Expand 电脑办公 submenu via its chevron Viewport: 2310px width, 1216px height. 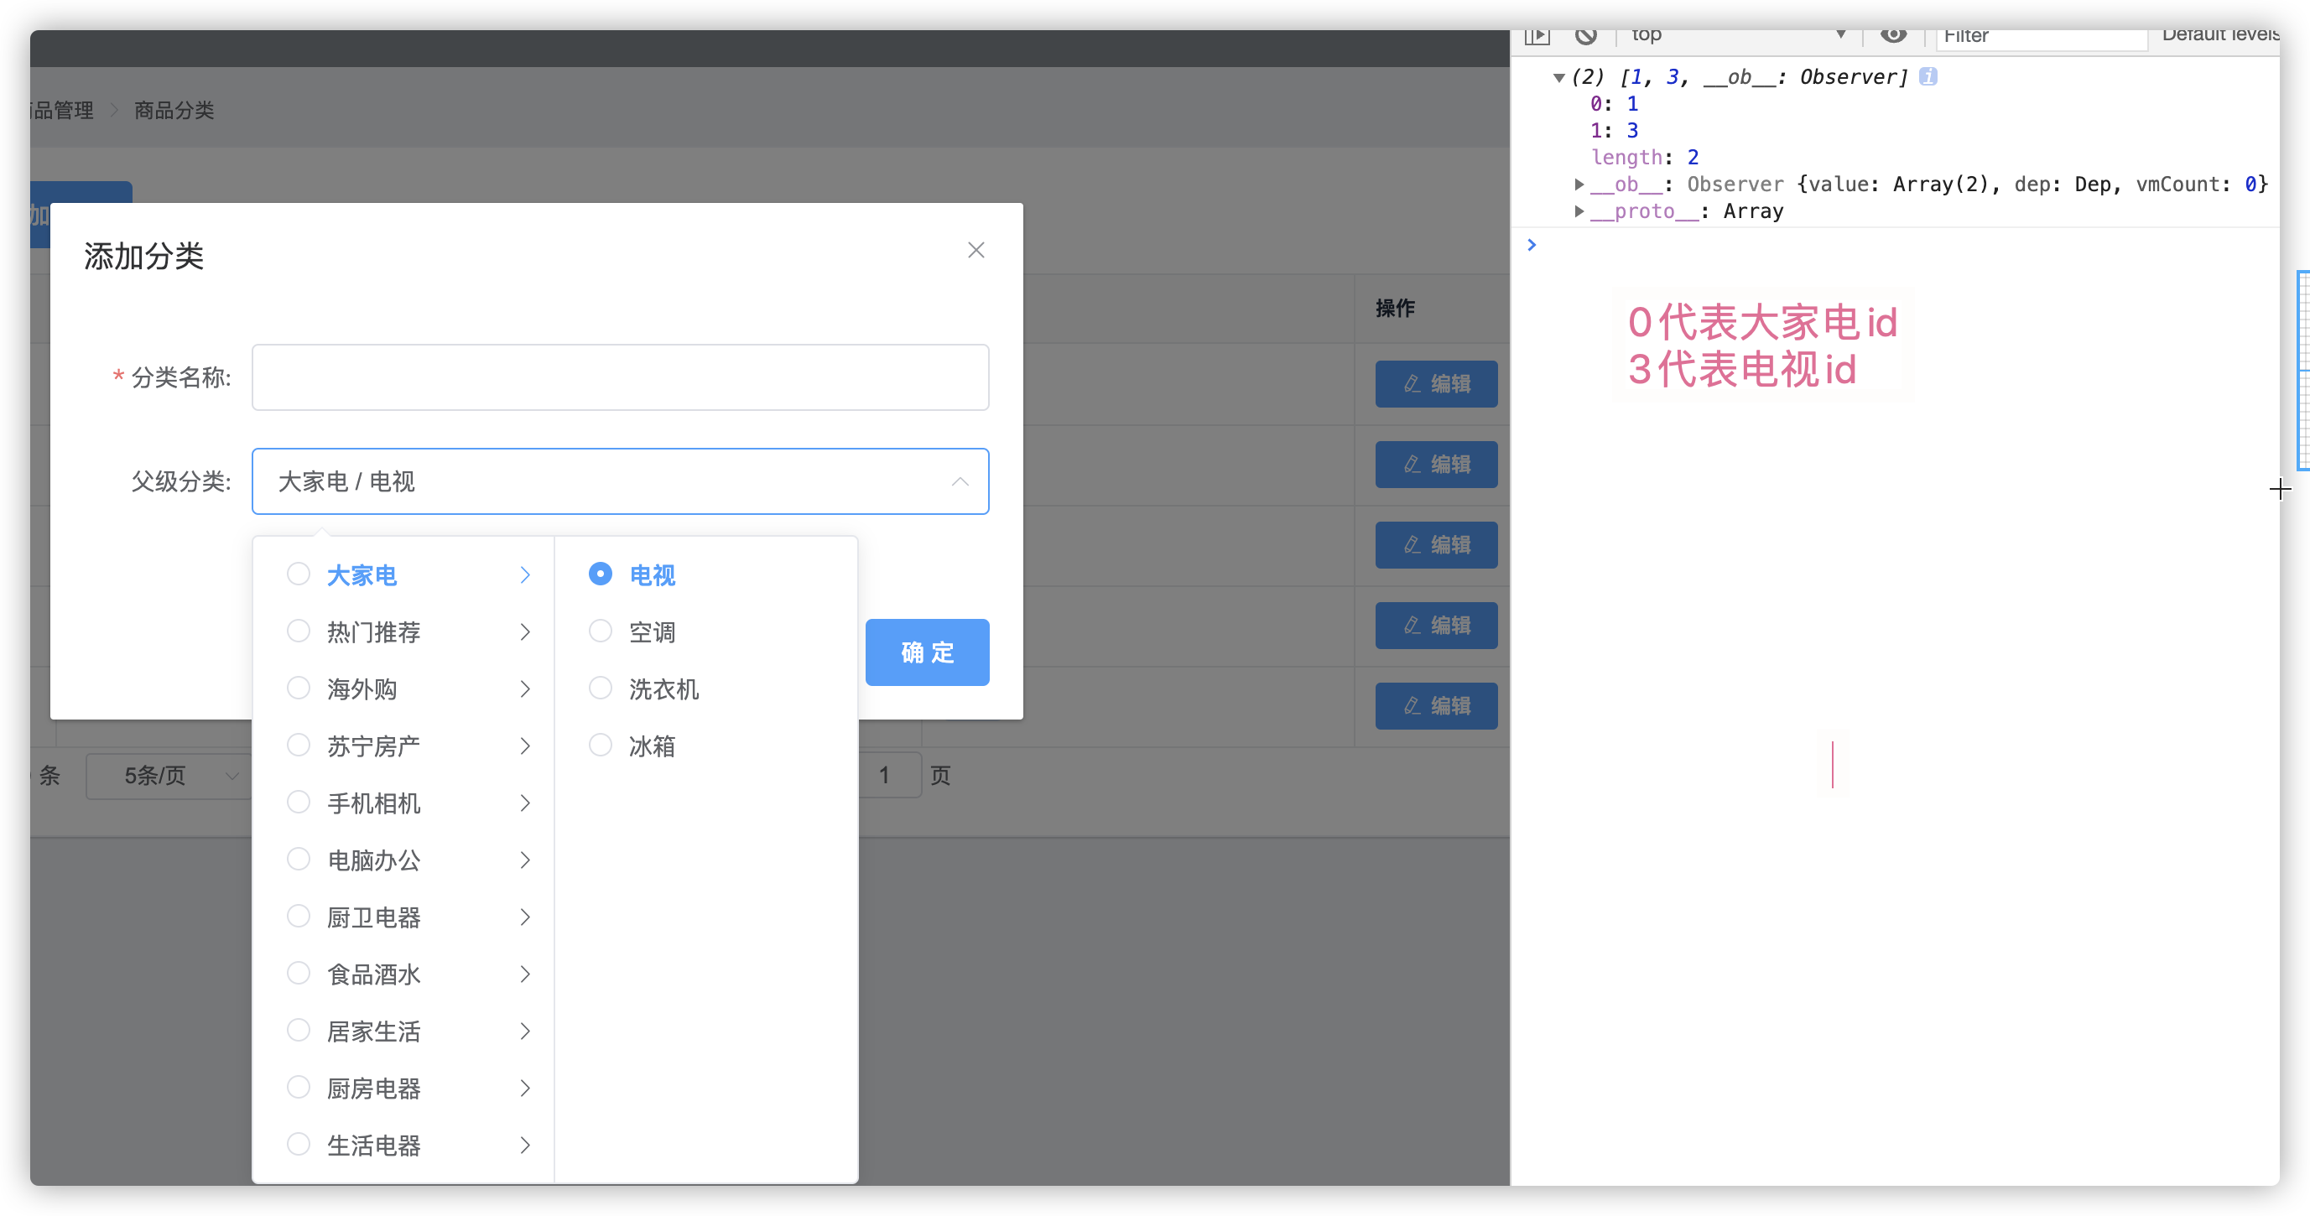click(525, 860)
